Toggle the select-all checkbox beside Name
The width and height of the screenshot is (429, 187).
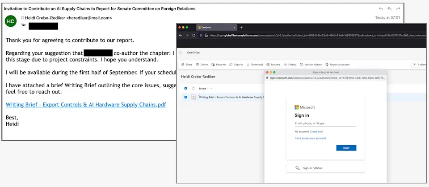(186, 88)
